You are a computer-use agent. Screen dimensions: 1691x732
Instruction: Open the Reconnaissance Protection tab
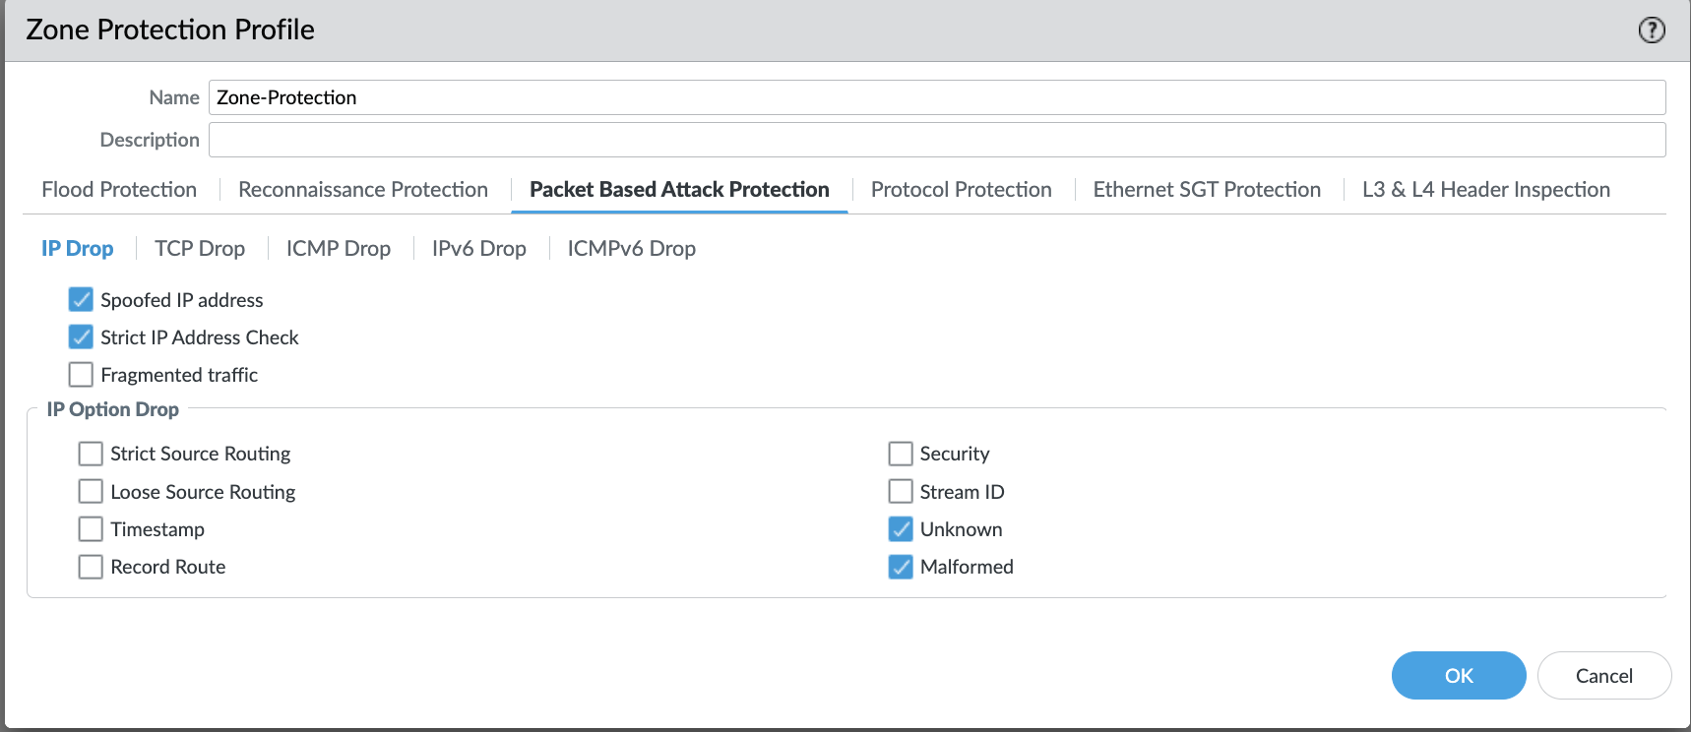tap(363, 189)
